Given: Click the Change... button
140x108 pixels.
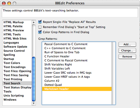Looking at the screenshot, I should coord(127,50).
